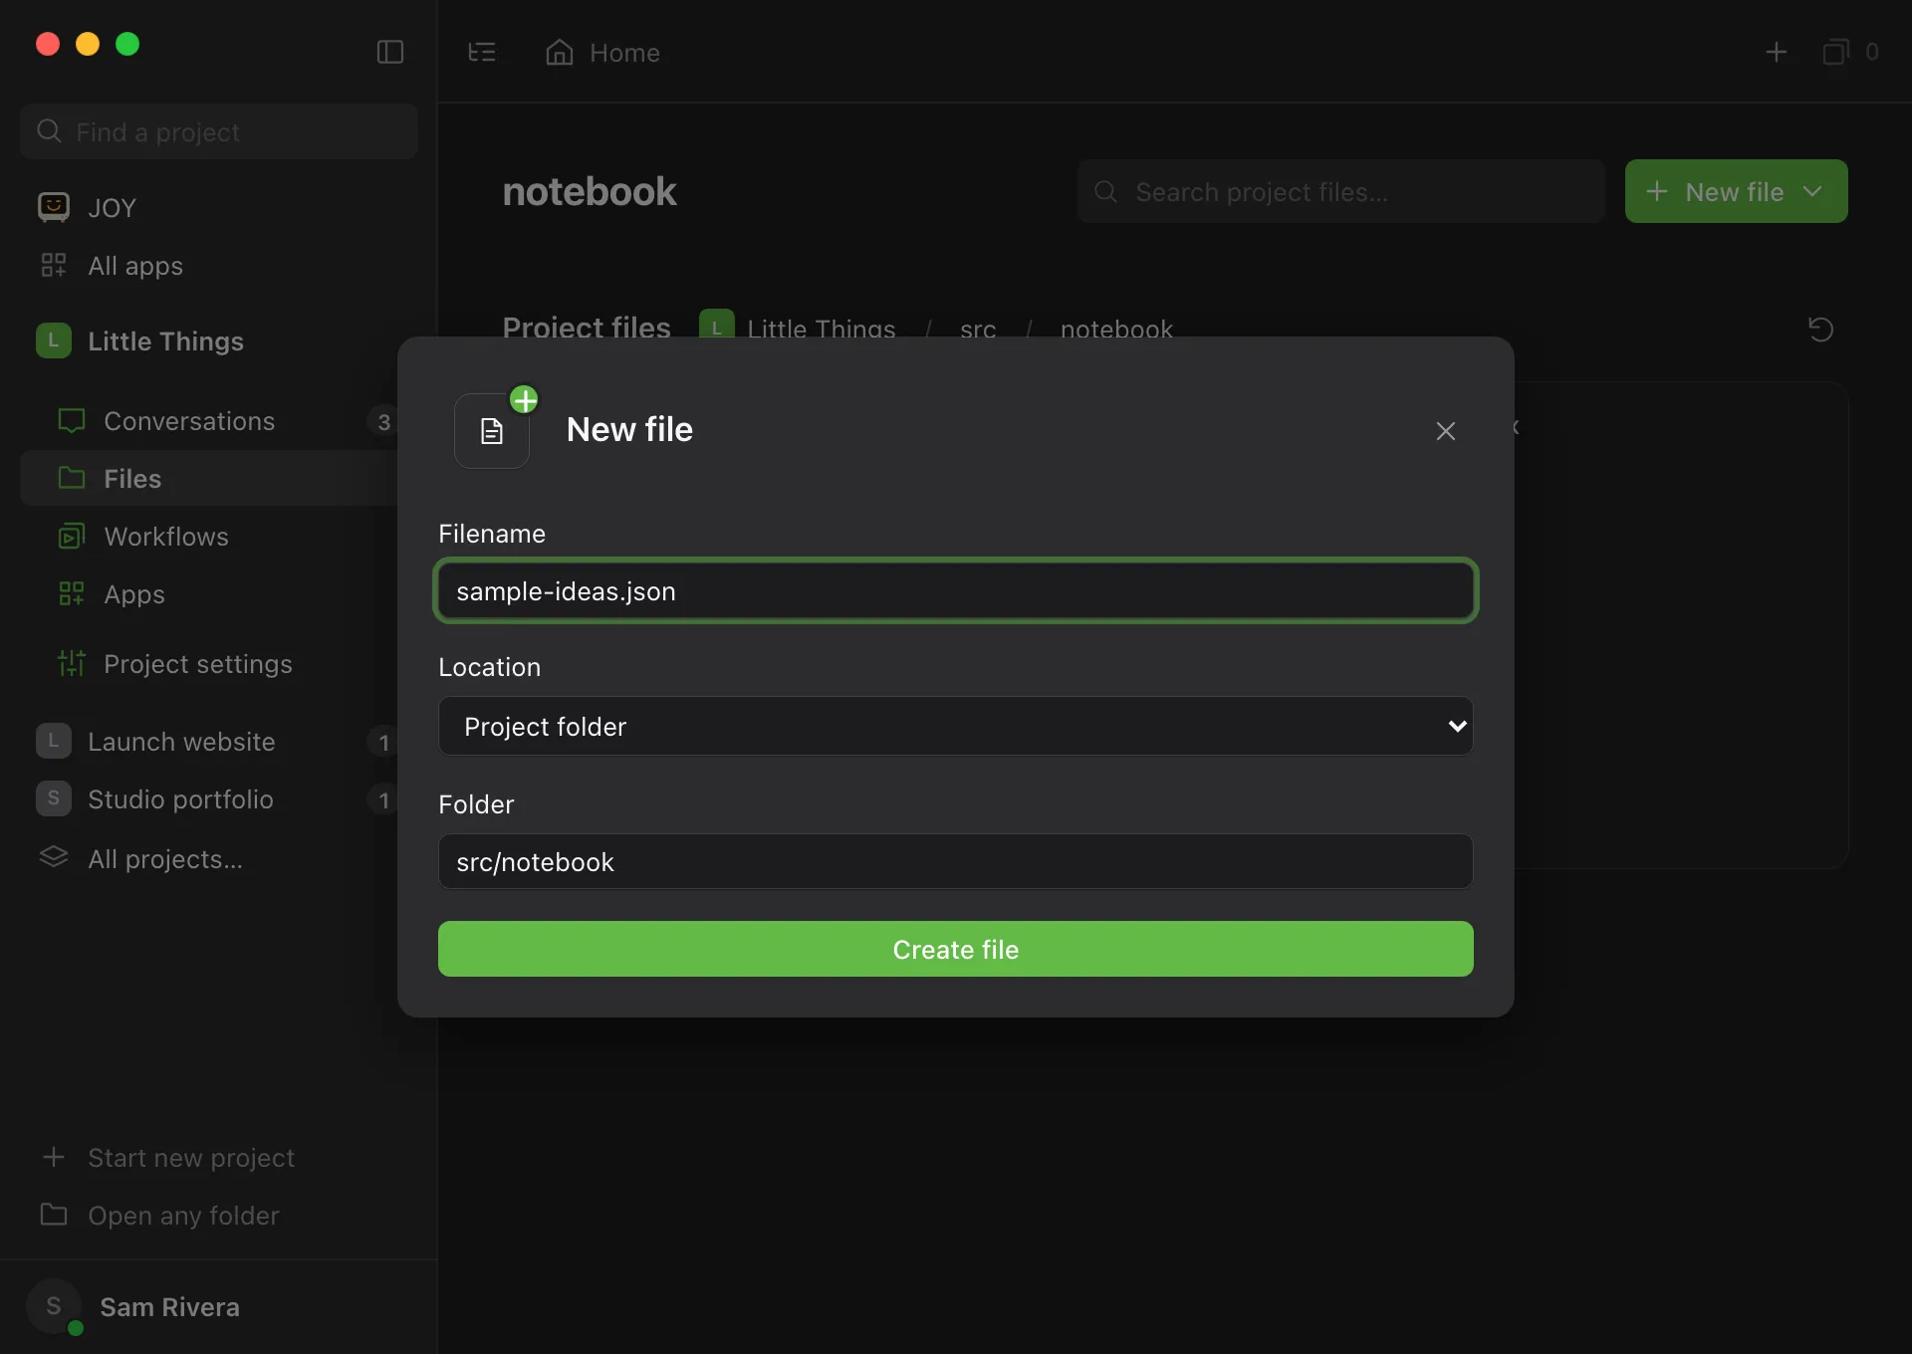Open the outline tree view icon
This screenshot has width=1912, height=1354.
click(482, 52)
